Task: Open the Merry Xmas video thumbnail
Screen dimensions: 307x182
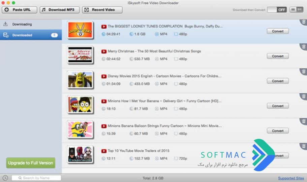Action: coord(80,55)
